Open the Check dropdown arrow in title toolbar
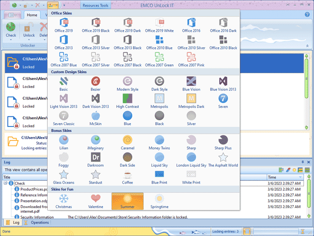Screen dimensions: 314x236 20,5
